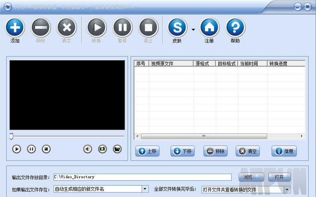Click the 上移 move up button
The image size is (316, 197).
(147, 151)
